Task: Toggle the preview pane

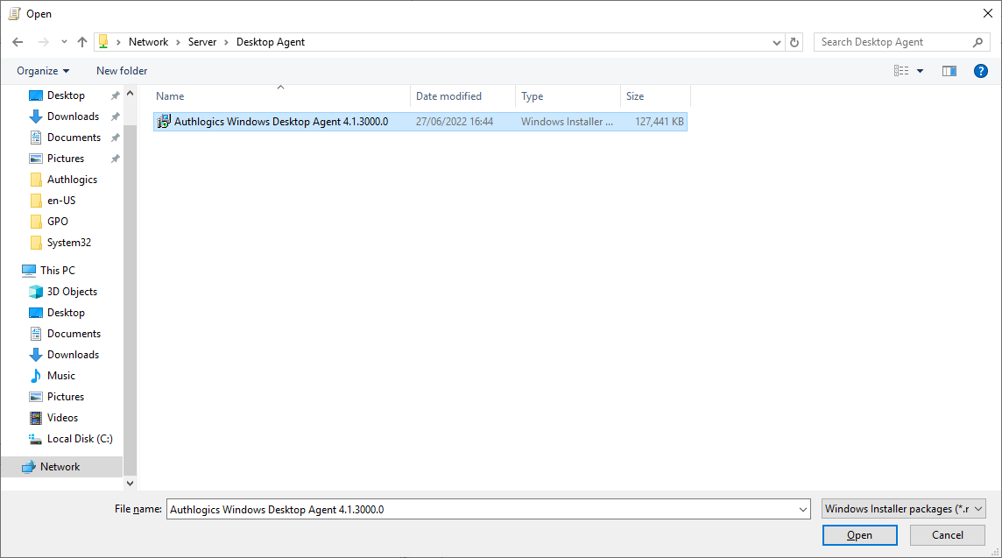Action: pos(949,71)
